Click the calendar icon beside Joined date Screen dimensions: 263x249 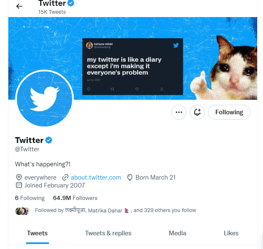click(19, 185)
